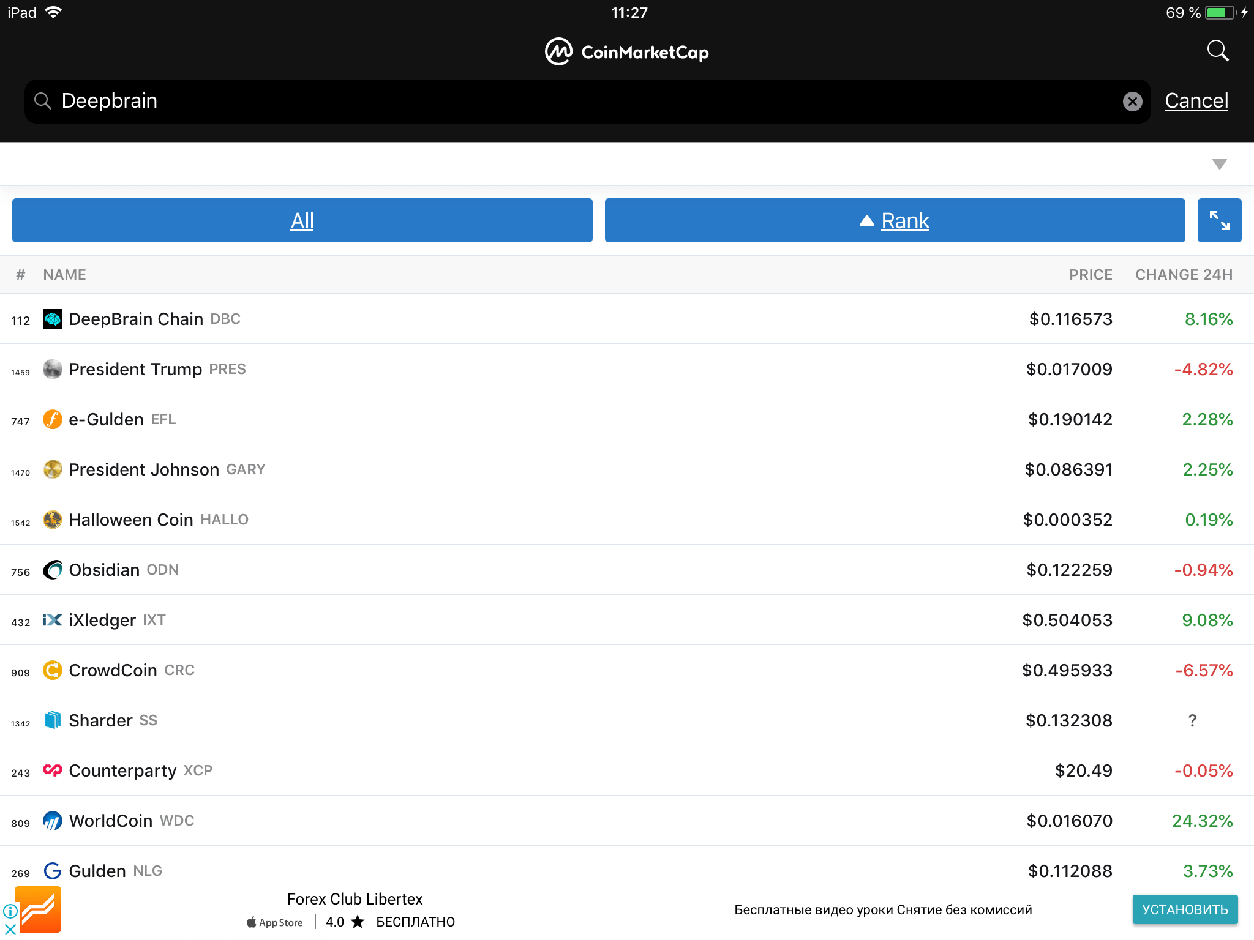1254x940 pixels.
Task: Tap iXledger 9.08% change value
Action: [x=1207, y=620]
